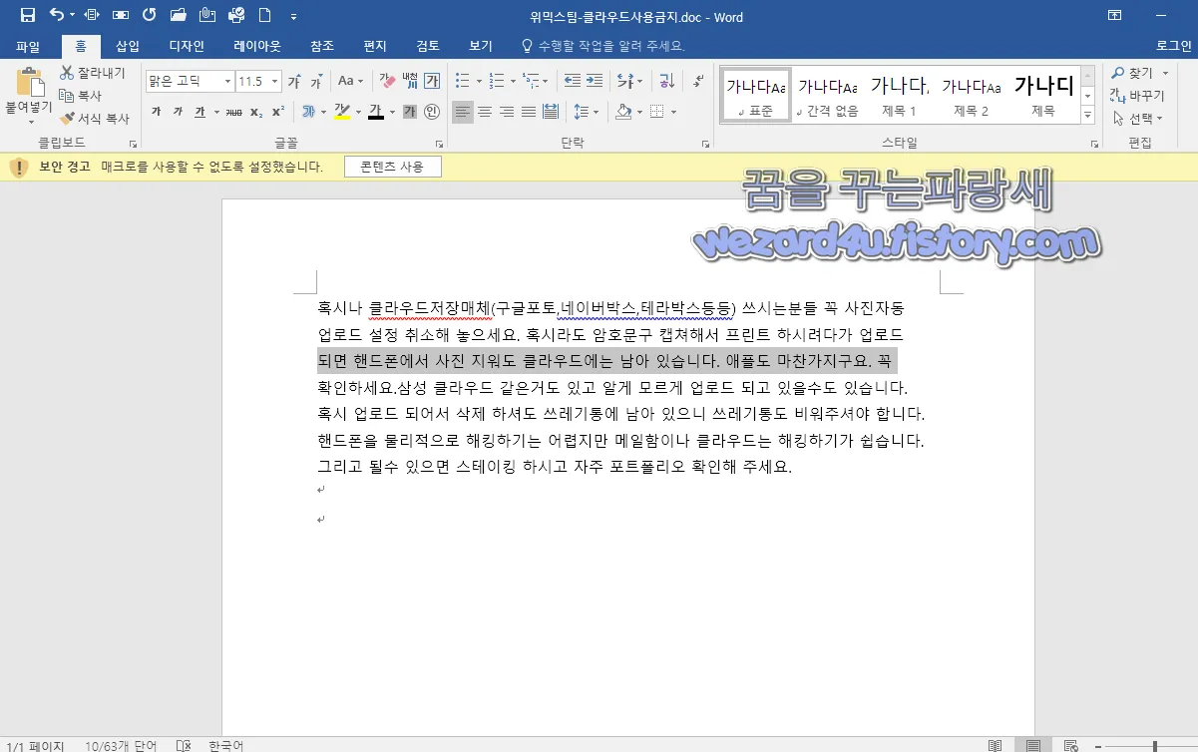This screenshot has width=1198, height=752.
Task: Click the ribbon display options icon in title bar
Action: point(1115,15)
